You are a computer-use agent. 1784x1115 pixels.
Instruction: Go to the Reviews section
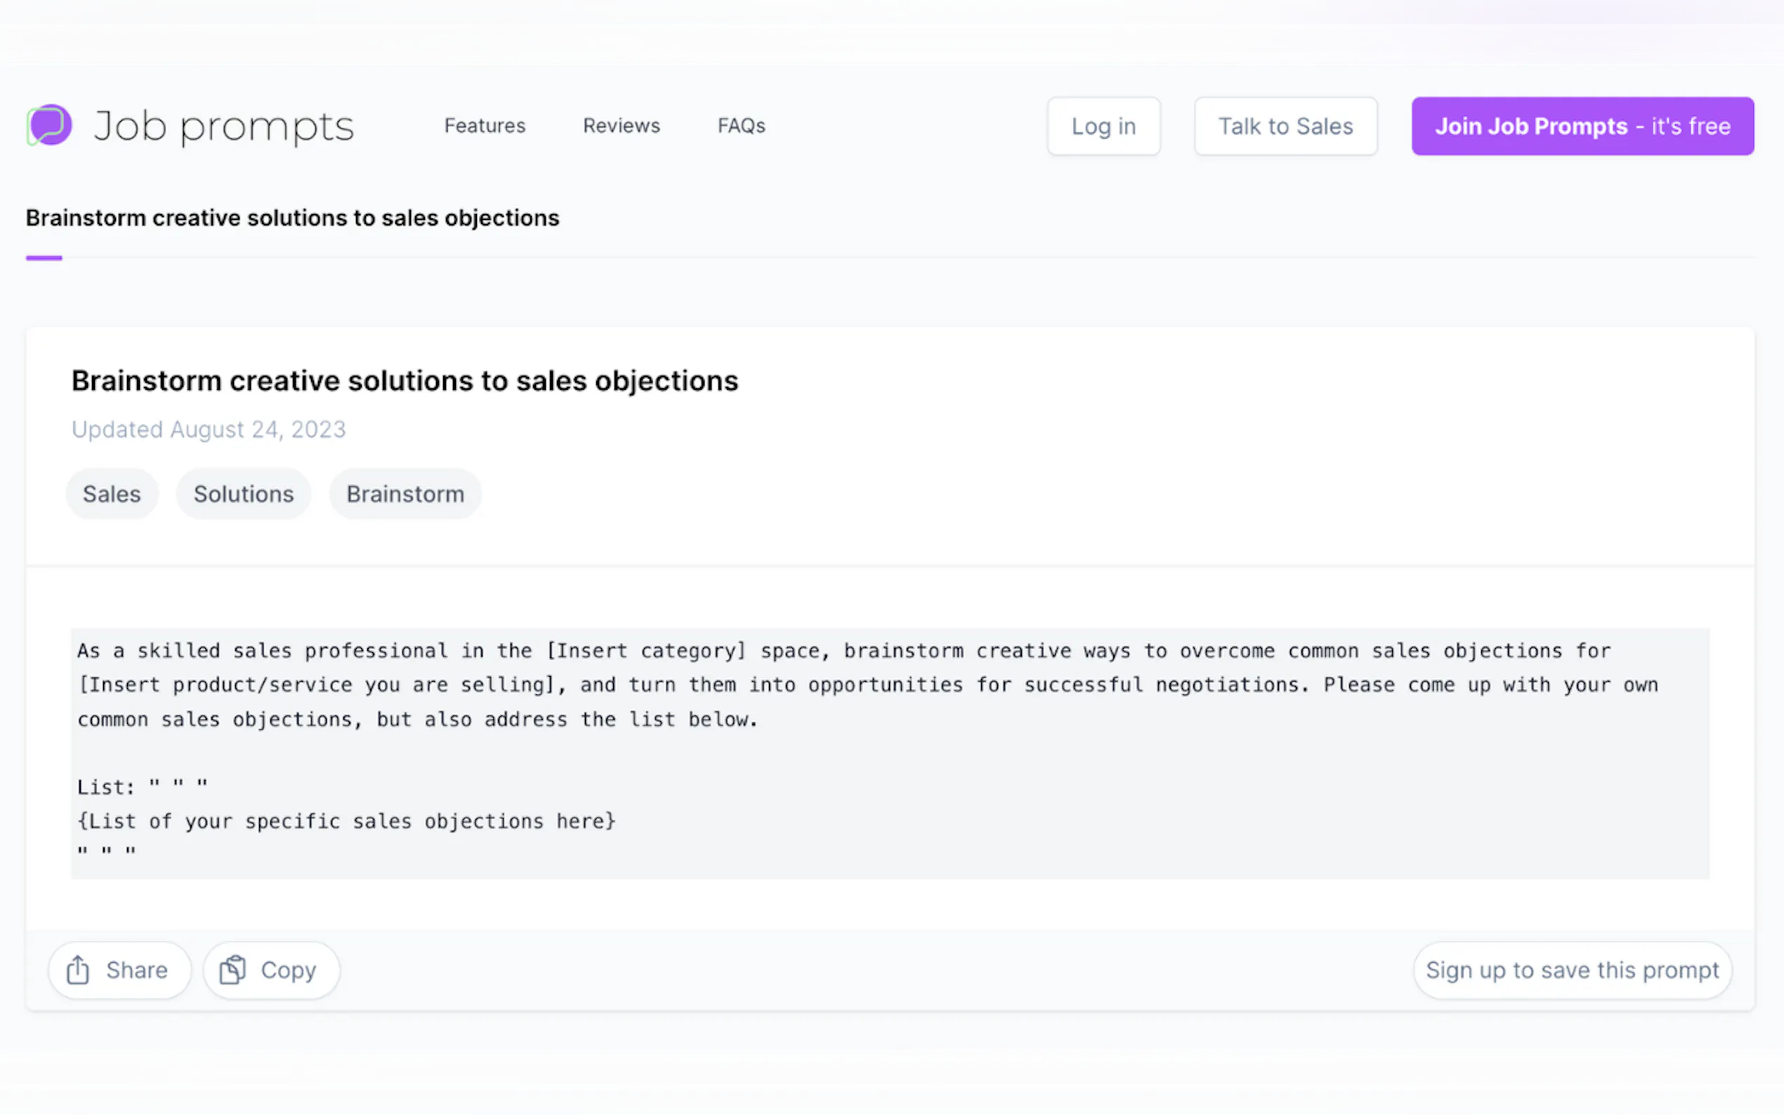tap(621, 126)
